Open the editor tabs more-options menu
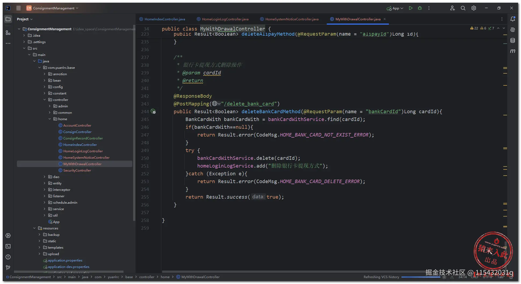Screen dimensions: 521x284 click(x=502, y=19)
